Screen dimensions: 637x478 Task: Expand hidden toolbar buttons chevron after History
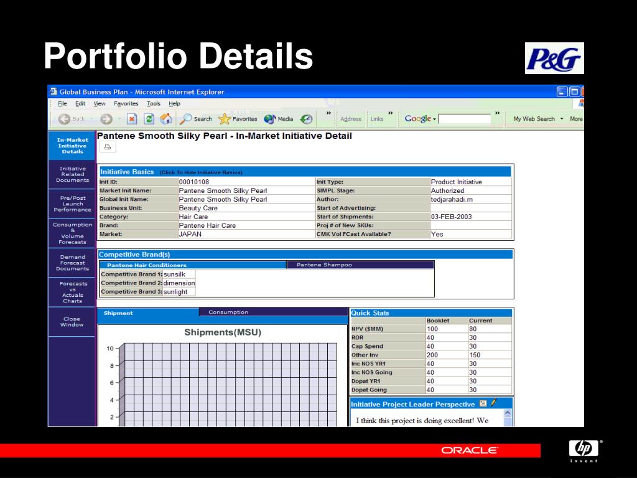pyautogui.click(x=328, y=113)
